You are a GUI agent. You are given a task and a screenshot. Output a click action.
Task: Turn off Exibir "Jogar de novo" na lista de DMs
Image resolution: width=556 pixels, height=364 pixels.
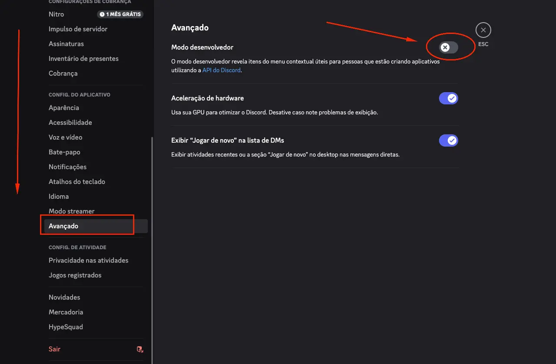[x=448, y=140]
